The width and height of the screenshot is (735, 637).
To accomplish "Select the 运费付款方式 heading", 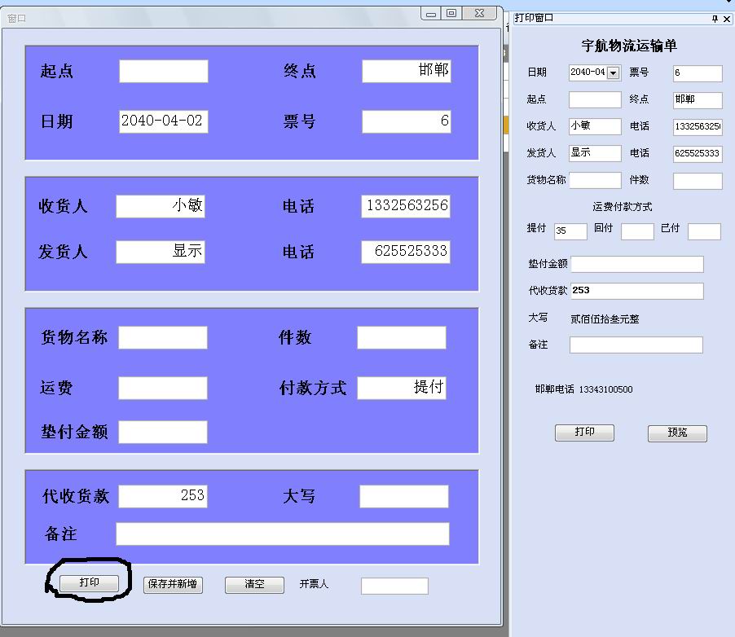I will [x=623, y=207].
